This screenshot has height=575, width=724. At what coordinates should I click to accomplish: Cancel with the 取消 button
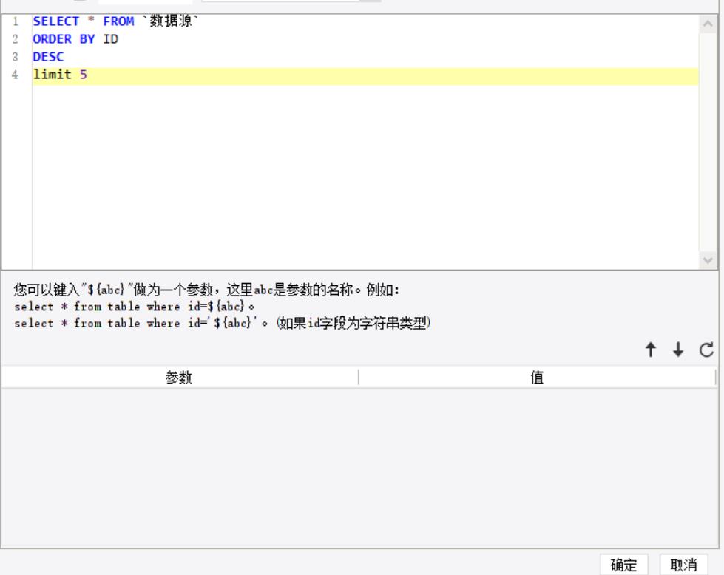(683, 565)
